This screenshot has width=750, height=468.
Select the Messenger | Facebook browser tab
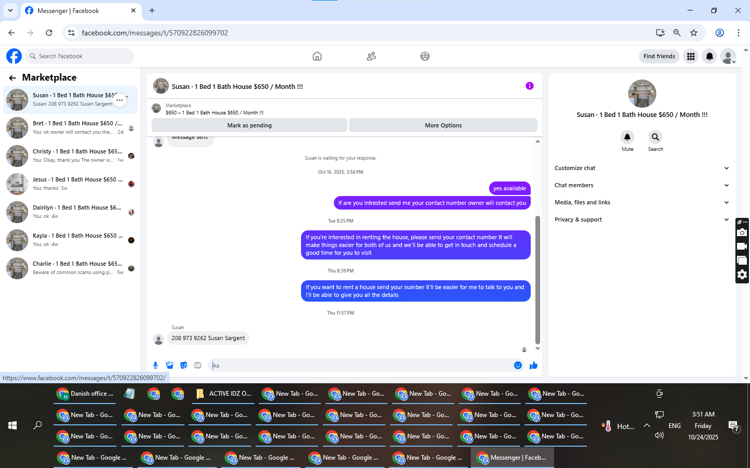pyautogui.click(x=81, y=10)
